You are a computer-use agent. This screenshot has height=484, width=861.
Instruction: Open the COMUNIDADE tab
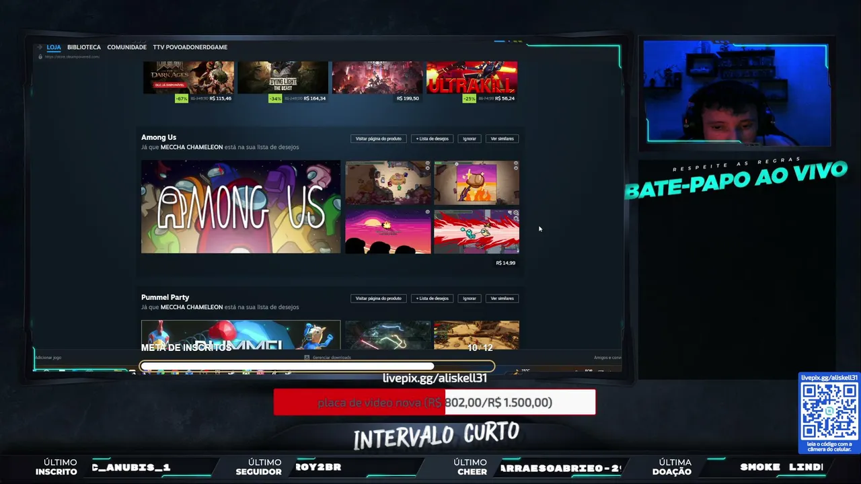click(126, 47)
